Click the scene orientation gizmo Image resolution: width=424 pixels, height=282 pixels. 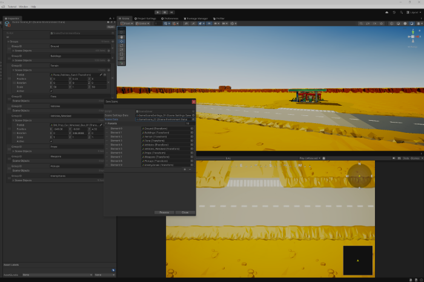[412, 37]
